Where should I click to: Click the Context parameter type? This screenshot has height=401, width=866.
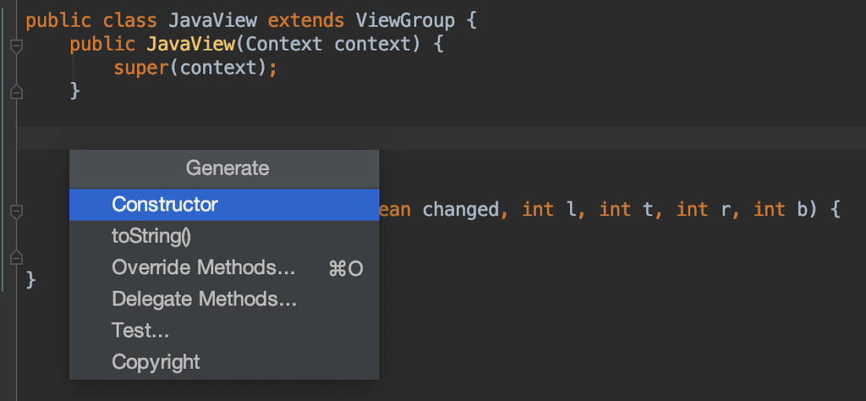(x=284, y=44)
